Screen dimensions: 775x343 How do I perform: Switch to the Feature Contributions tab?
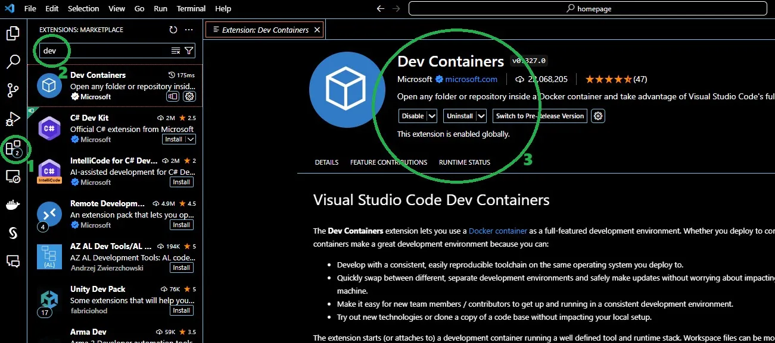(388, 162)
